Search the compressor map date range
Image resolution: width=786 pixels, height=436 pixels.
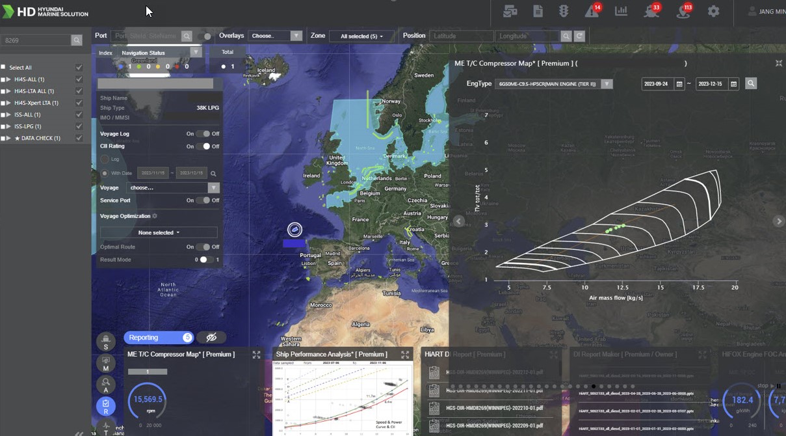(751, 83)
